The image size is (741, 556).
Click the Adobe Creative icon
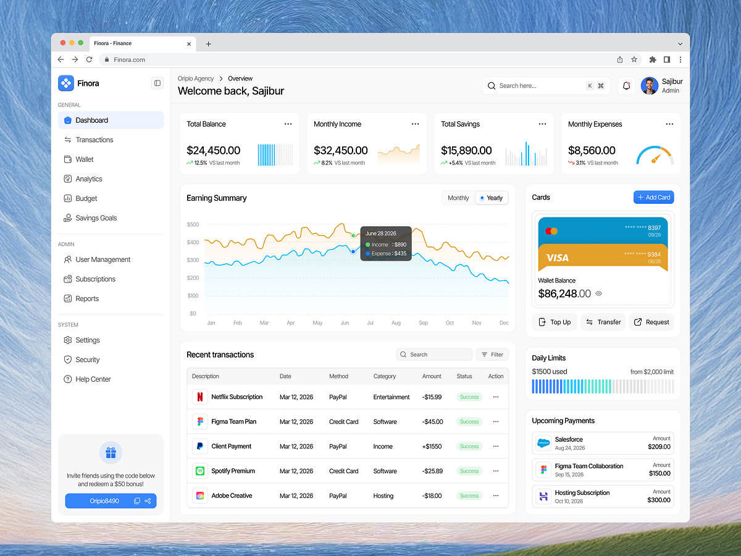(199, 495)
